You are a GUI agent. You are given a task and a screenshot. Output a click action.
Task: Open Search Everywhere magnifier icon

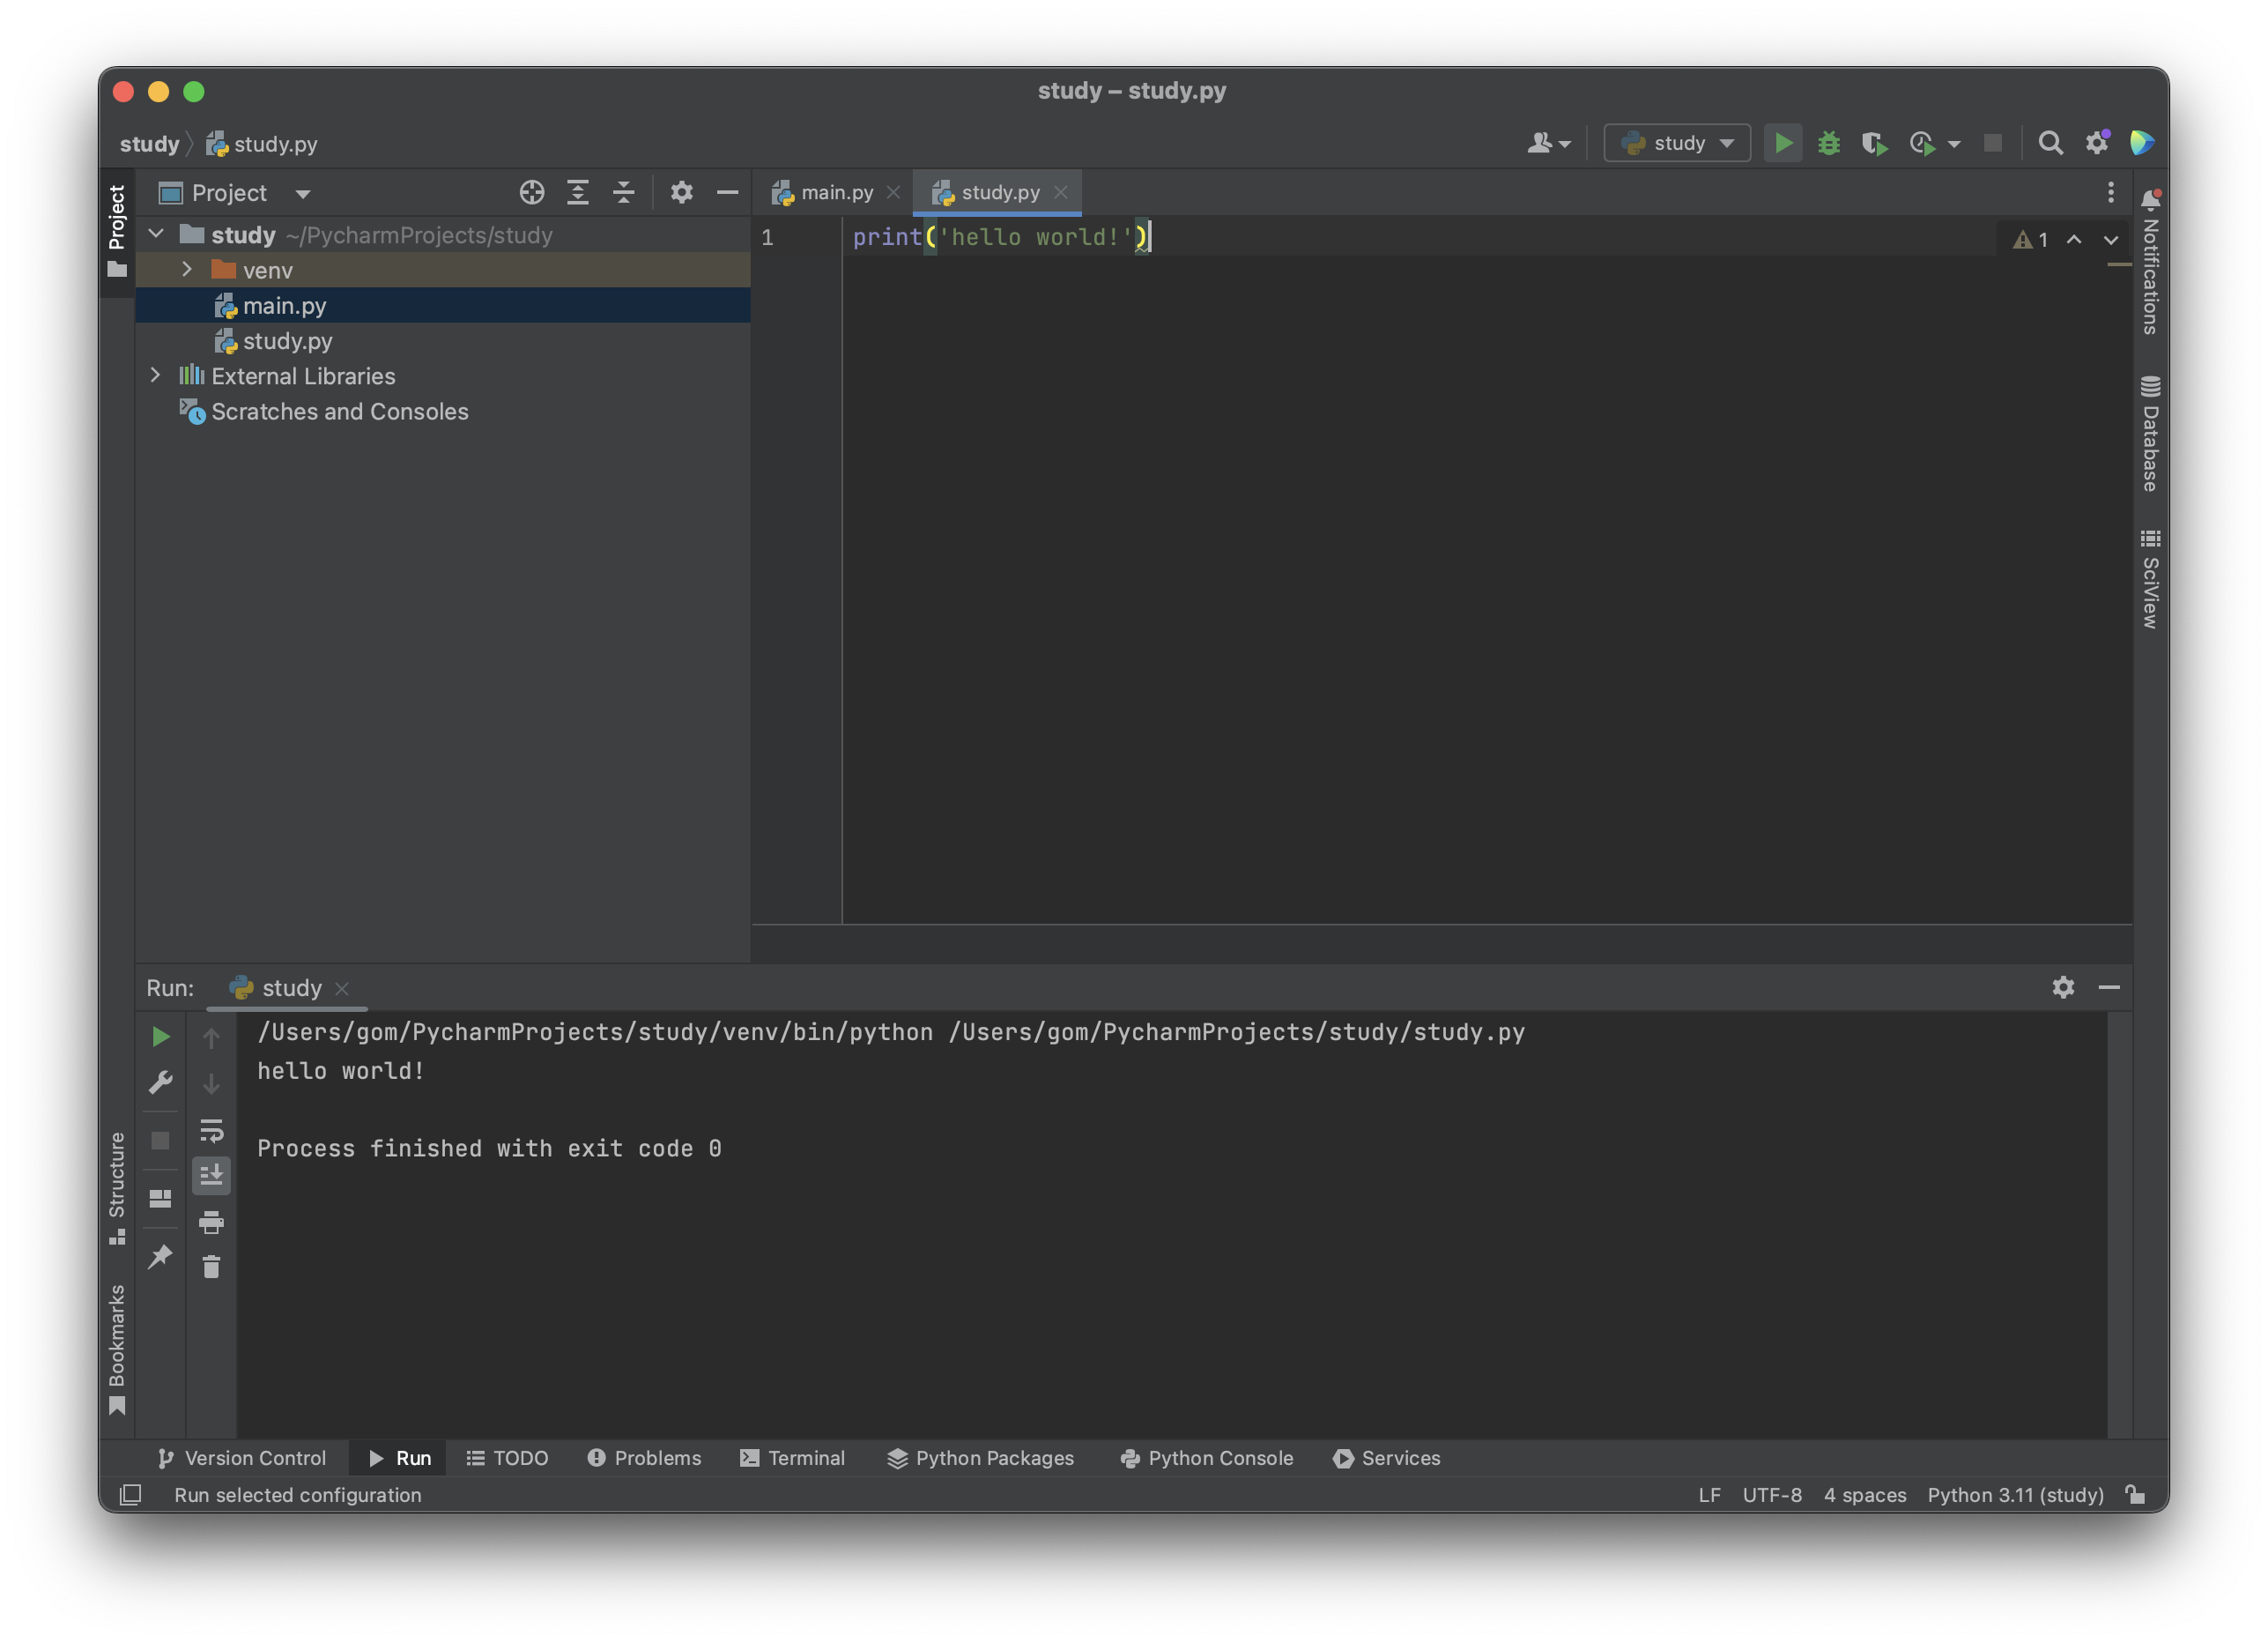2050,143
